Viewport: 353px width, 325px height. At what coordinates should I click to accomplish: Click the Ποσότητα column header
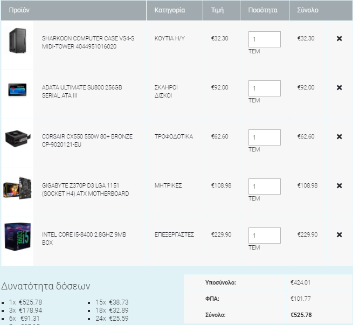pos(262,10)
